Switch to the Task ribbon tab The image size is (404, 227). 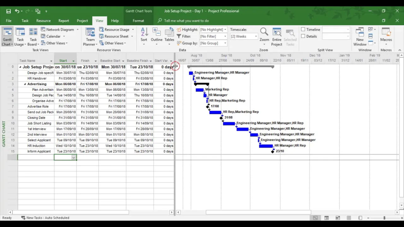coord(25,20)
